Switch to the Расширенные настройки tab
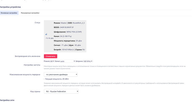 tap(30, 13)
